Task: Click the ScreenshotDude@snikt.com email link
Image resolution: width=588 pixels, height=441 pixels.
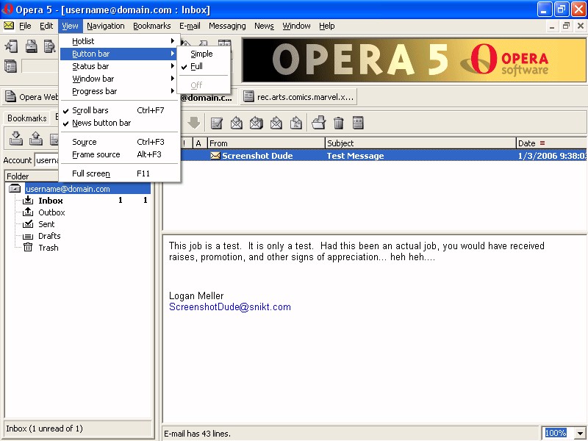Action: click(230, 306)
